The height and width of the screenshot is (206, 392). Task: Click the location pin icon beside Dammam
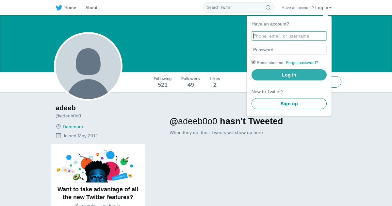tap(58, 127)
